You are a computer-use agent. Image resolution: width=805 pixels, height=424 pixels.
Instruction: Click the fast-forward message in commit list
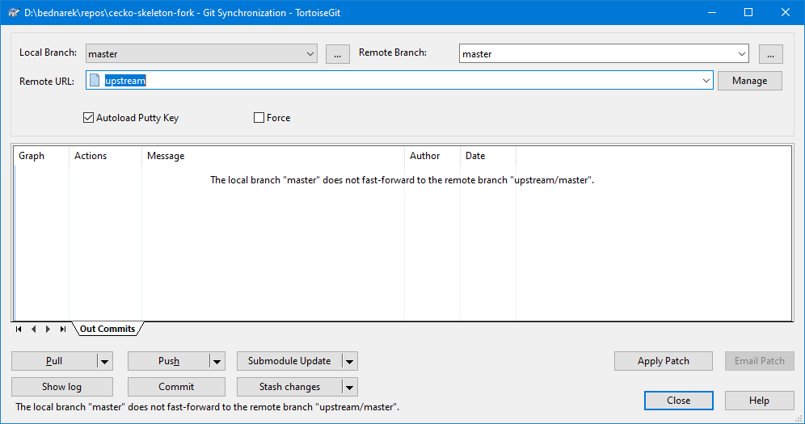coord(402,180)
